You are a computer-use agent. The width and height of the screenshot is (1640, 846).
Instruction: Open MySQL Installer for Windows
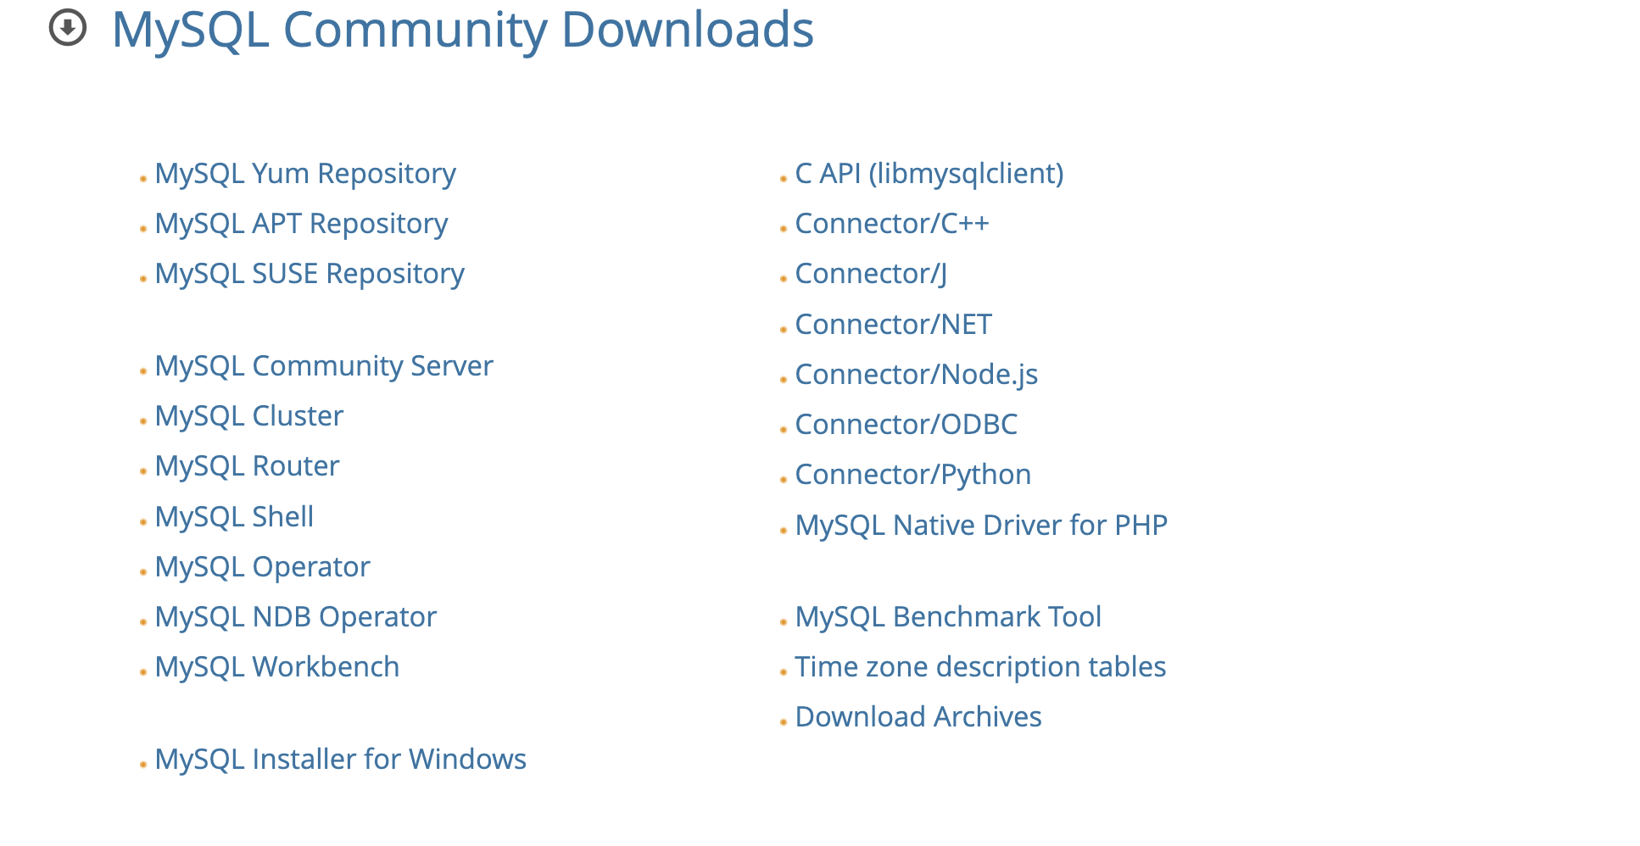pos(341,760)
